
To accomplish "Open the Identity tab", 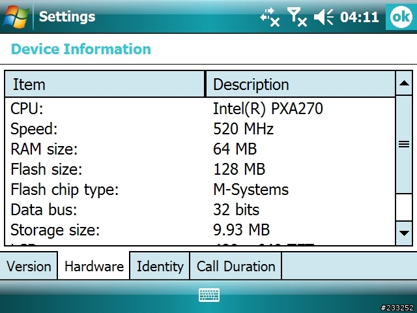I will [x=160, y=266].
